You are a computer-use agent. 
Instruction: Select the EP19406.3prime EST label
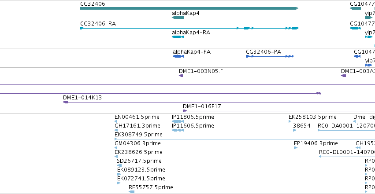(x=316, y=143)
